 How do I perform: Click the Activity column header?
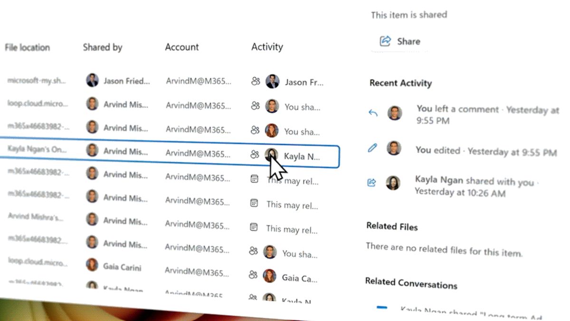click(x=267, y=47)
